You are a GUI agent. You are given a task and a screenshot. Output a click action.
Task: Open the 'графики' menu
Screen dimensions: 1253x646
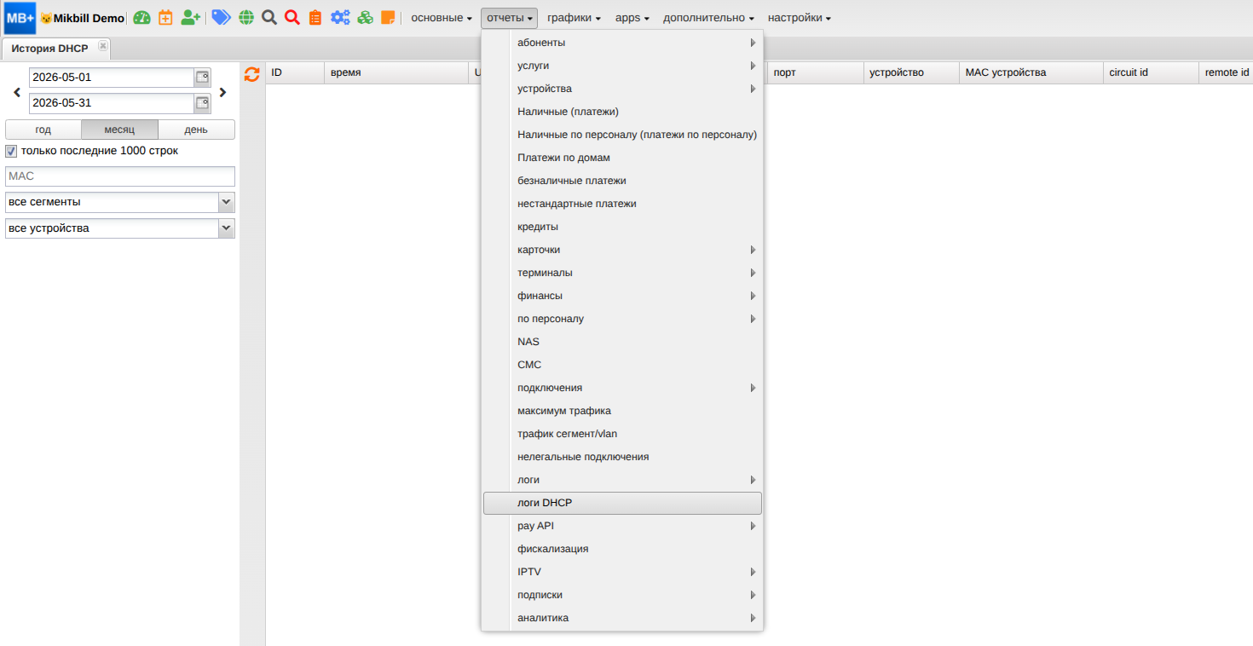[x=575, y=18]
